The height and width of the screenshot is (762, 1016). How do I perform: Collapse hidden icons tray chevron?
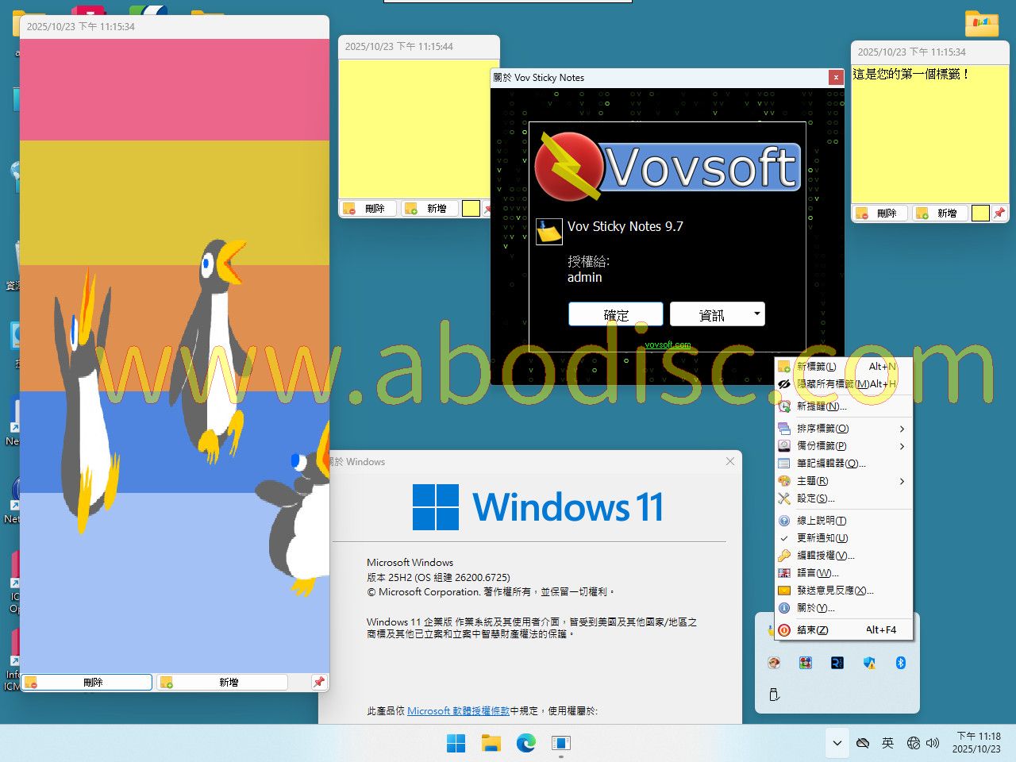(x=837, y=743)
